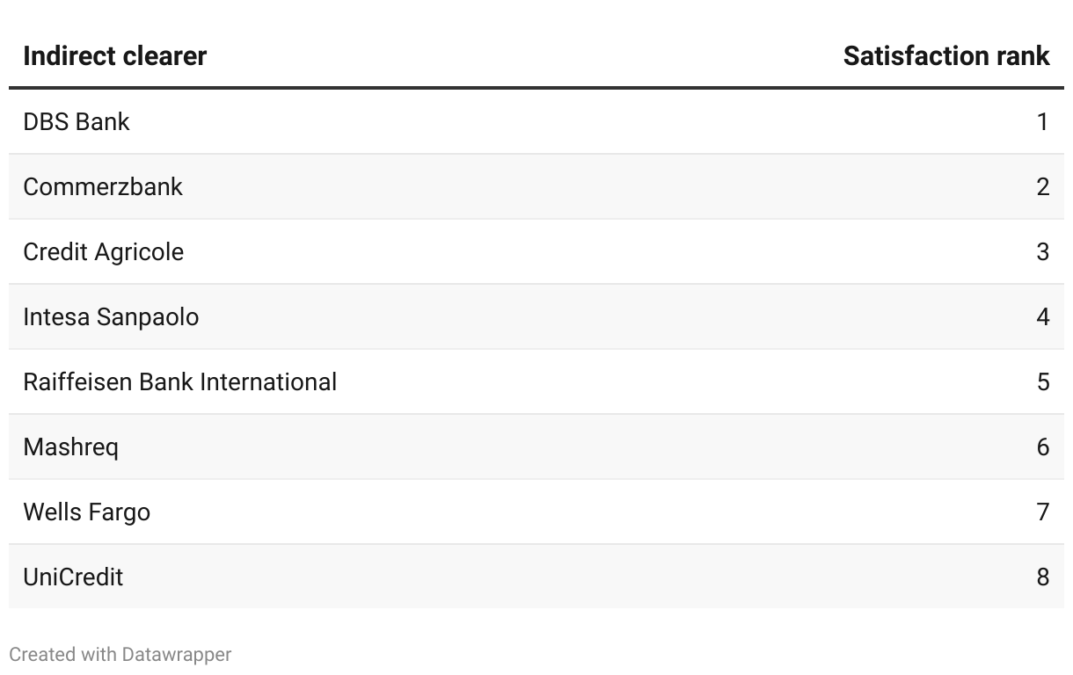
Task: Click rank number 6 for Mashreq
Action: tap(1042, 446)
